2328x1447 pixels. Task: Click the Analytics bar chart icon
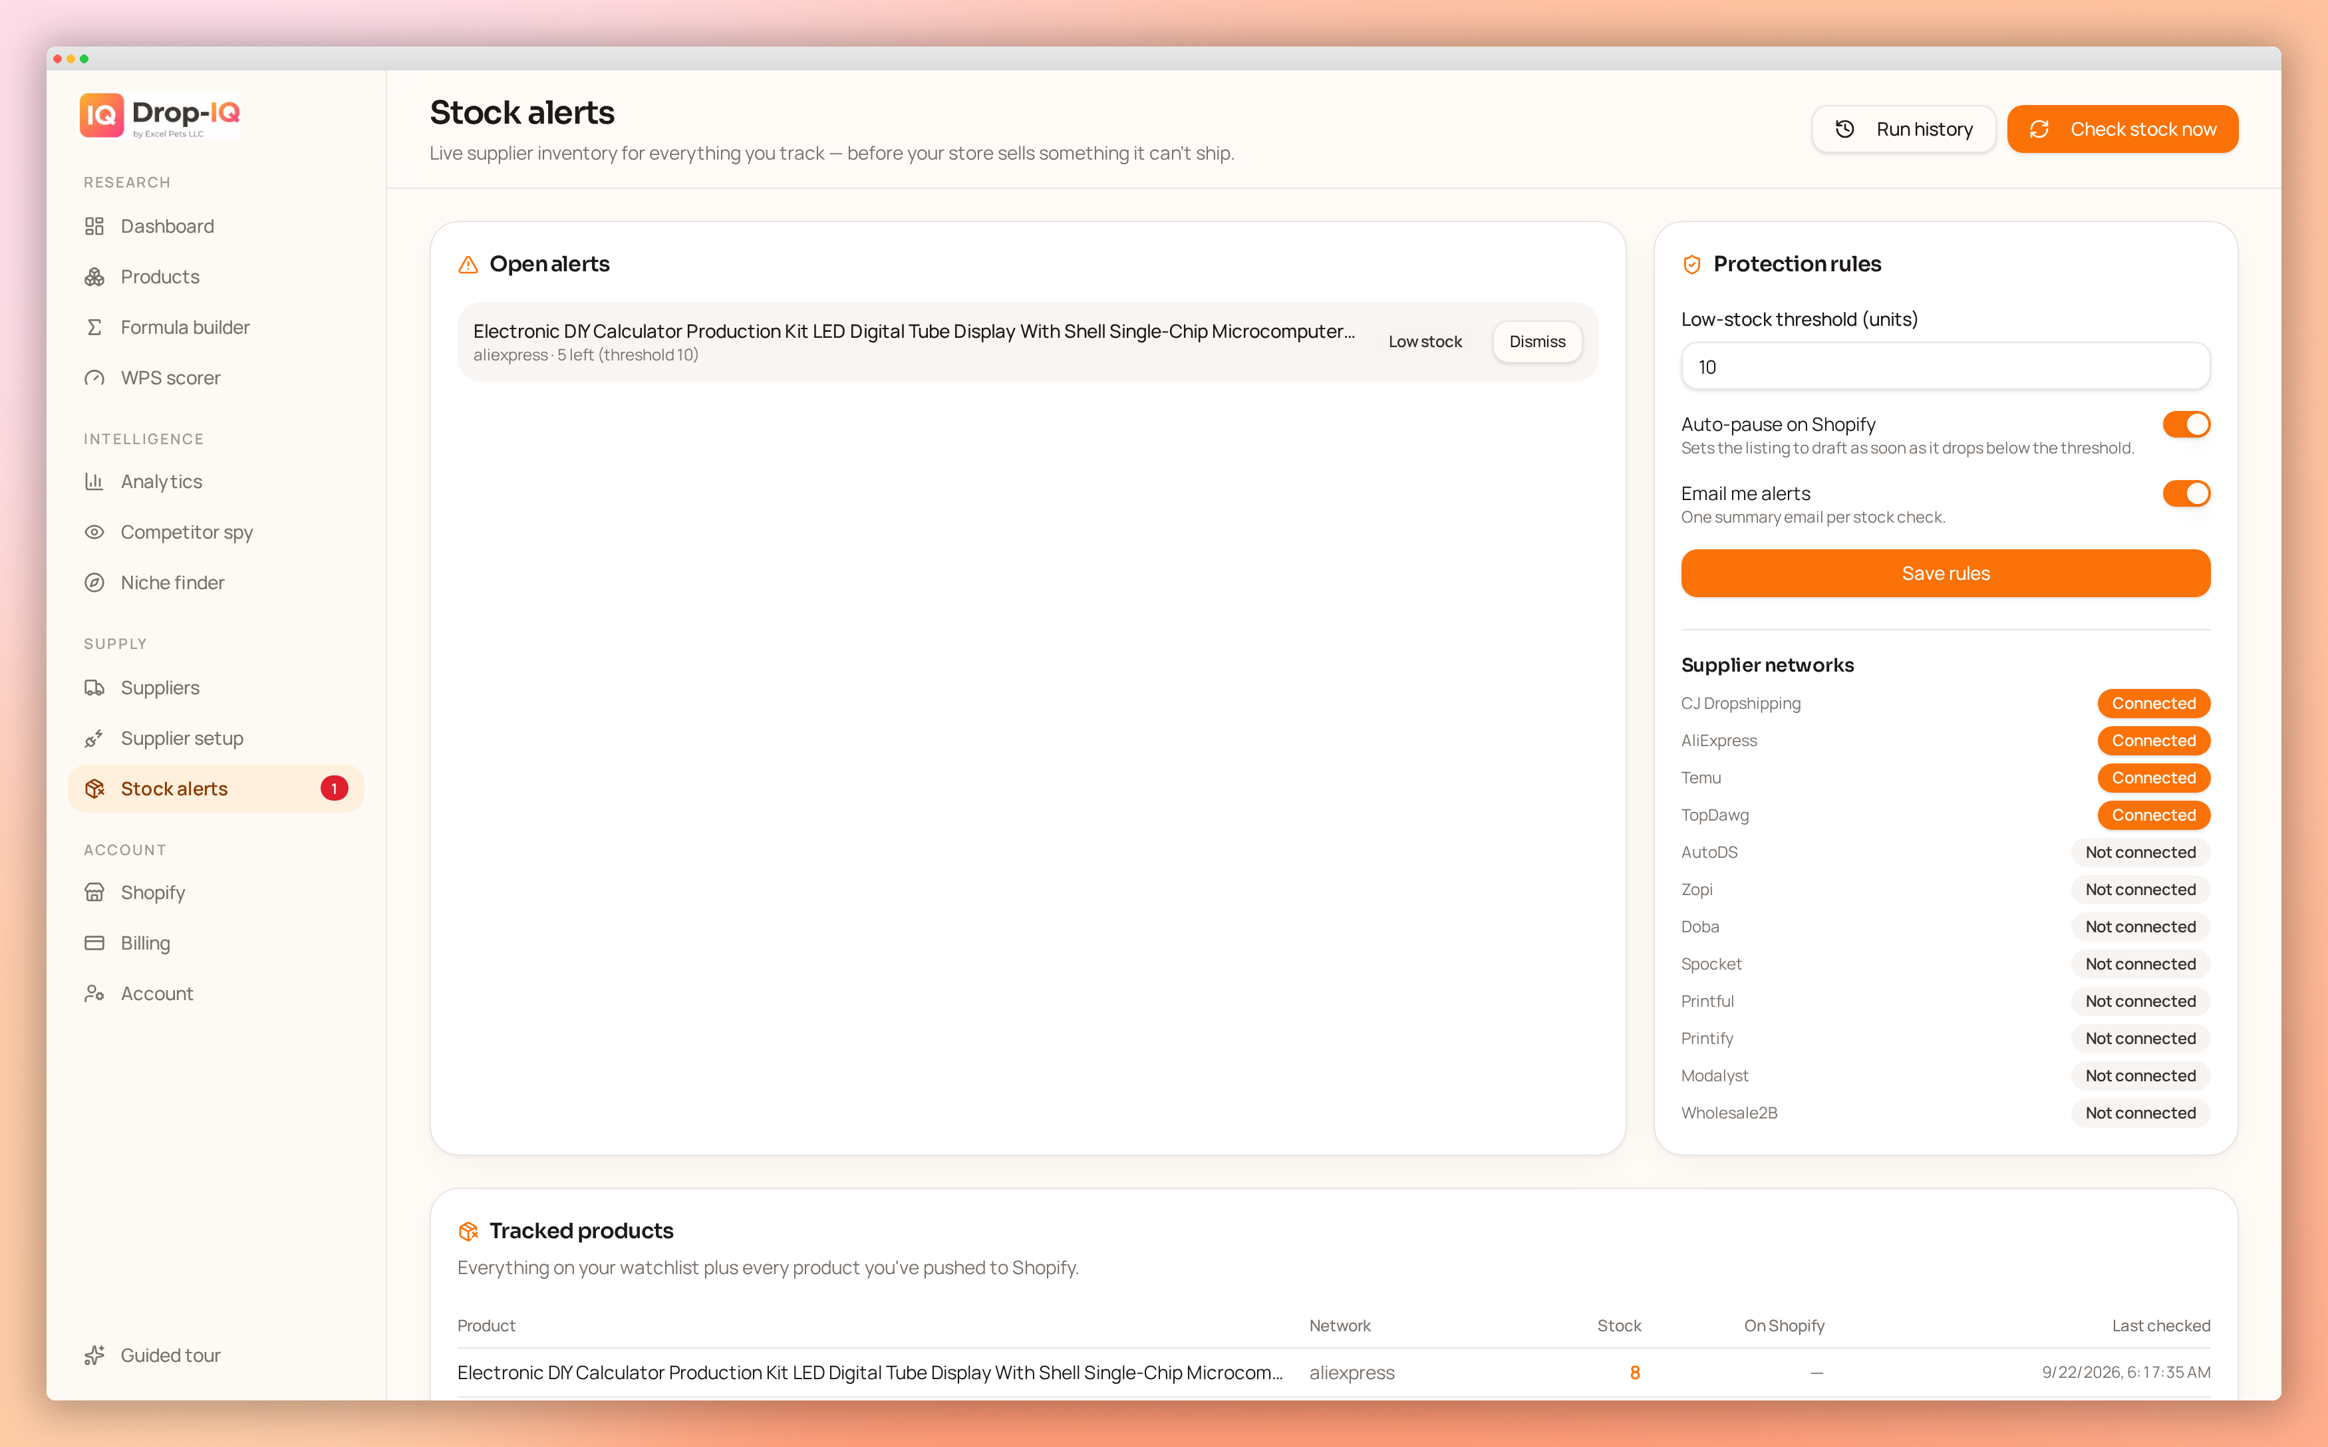(94, 481)
